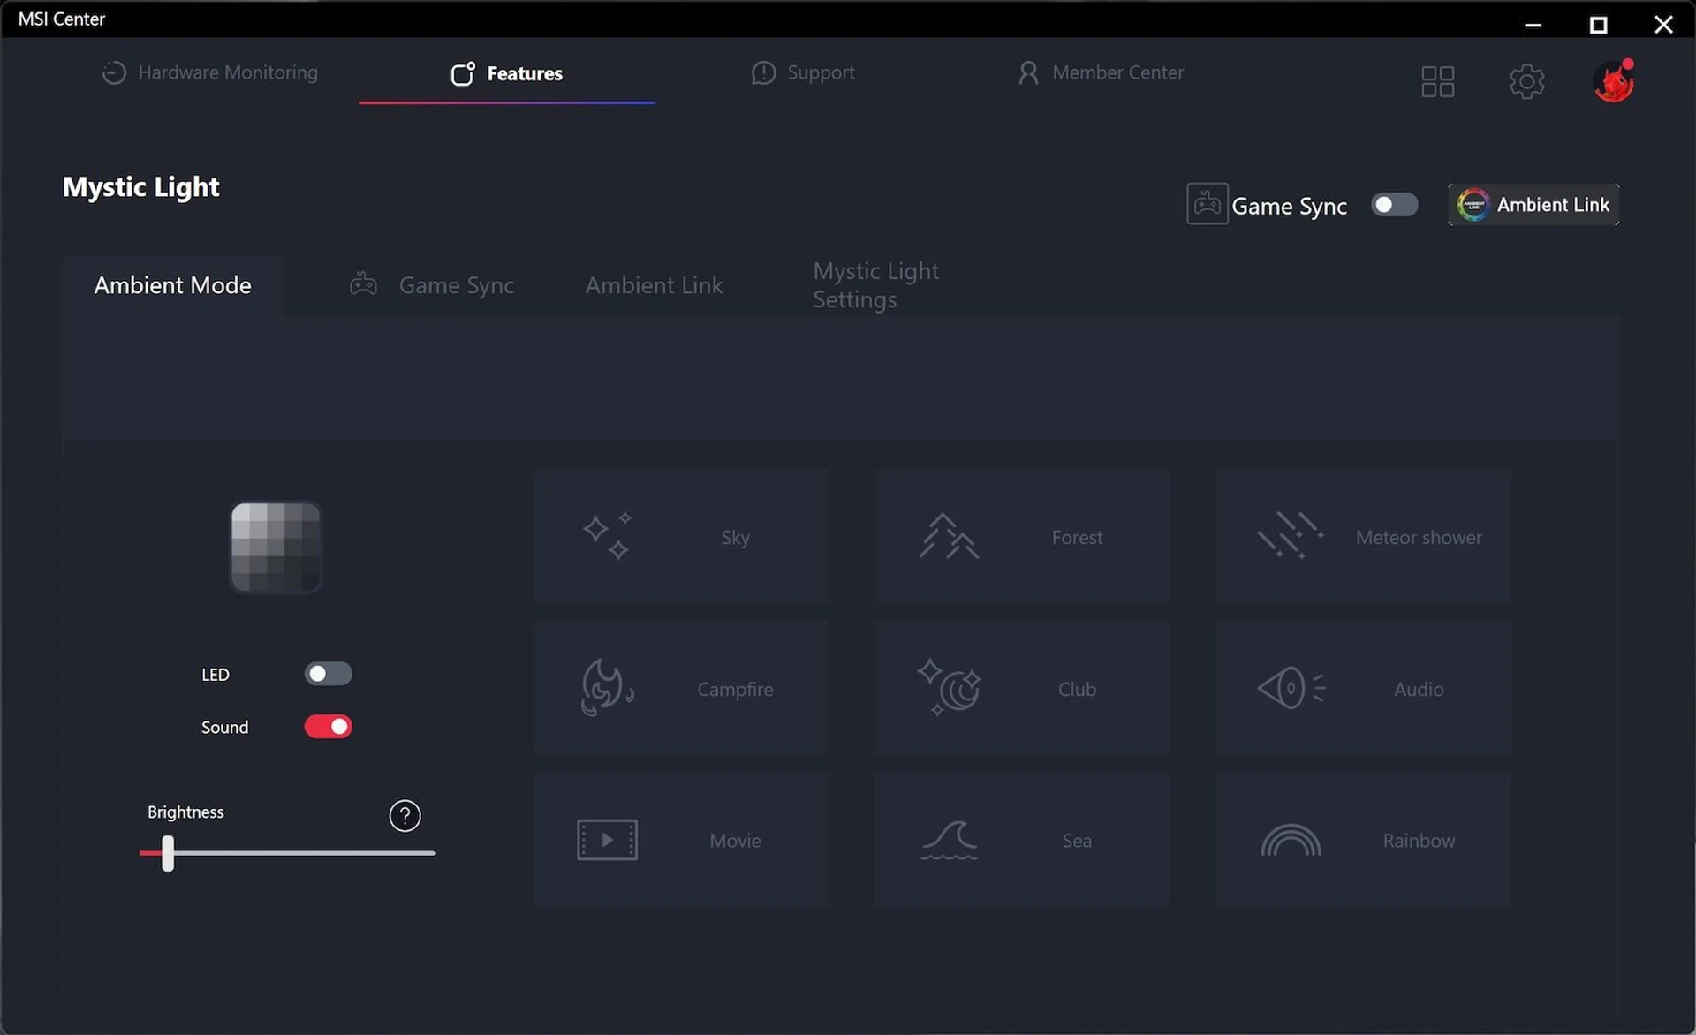Minimize the MSI Center window
The width and height of the screenshot is (1696, 1035).
(1533, 25)
